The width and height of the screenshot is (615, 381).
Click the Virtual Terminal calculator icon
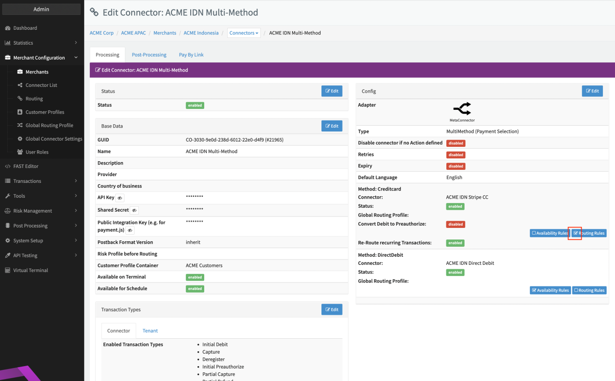point(8,271)
